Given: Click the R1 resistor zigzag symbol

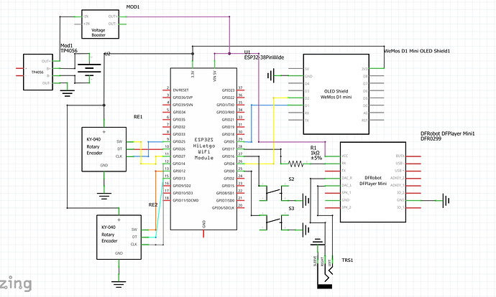Looking at the screenshot, I should coord(296,164).
